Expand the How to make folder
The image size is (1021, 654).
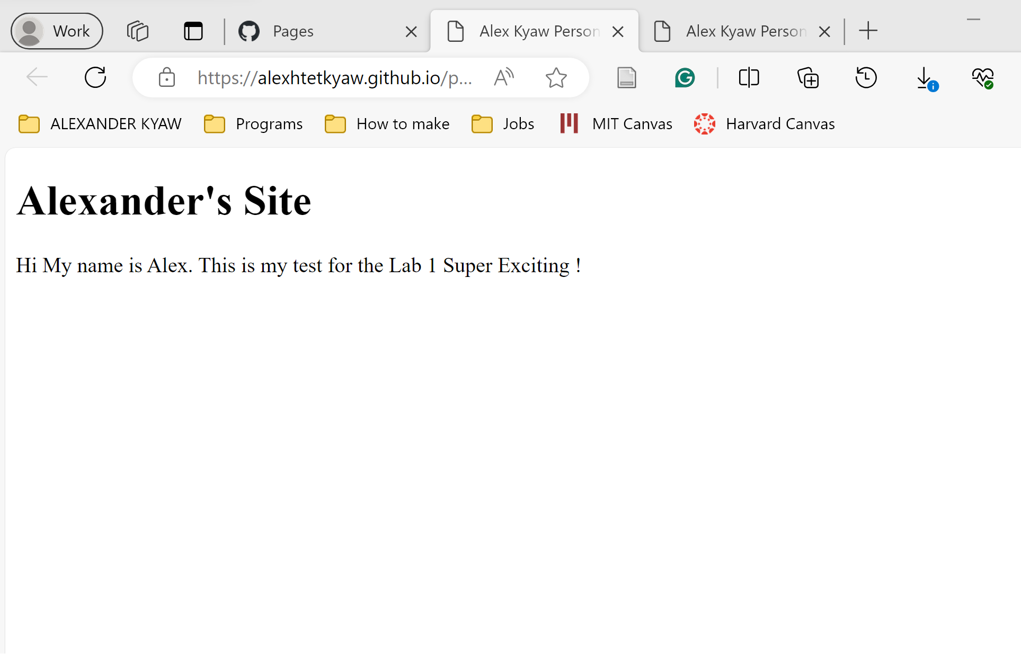click(x=387, y=124)
